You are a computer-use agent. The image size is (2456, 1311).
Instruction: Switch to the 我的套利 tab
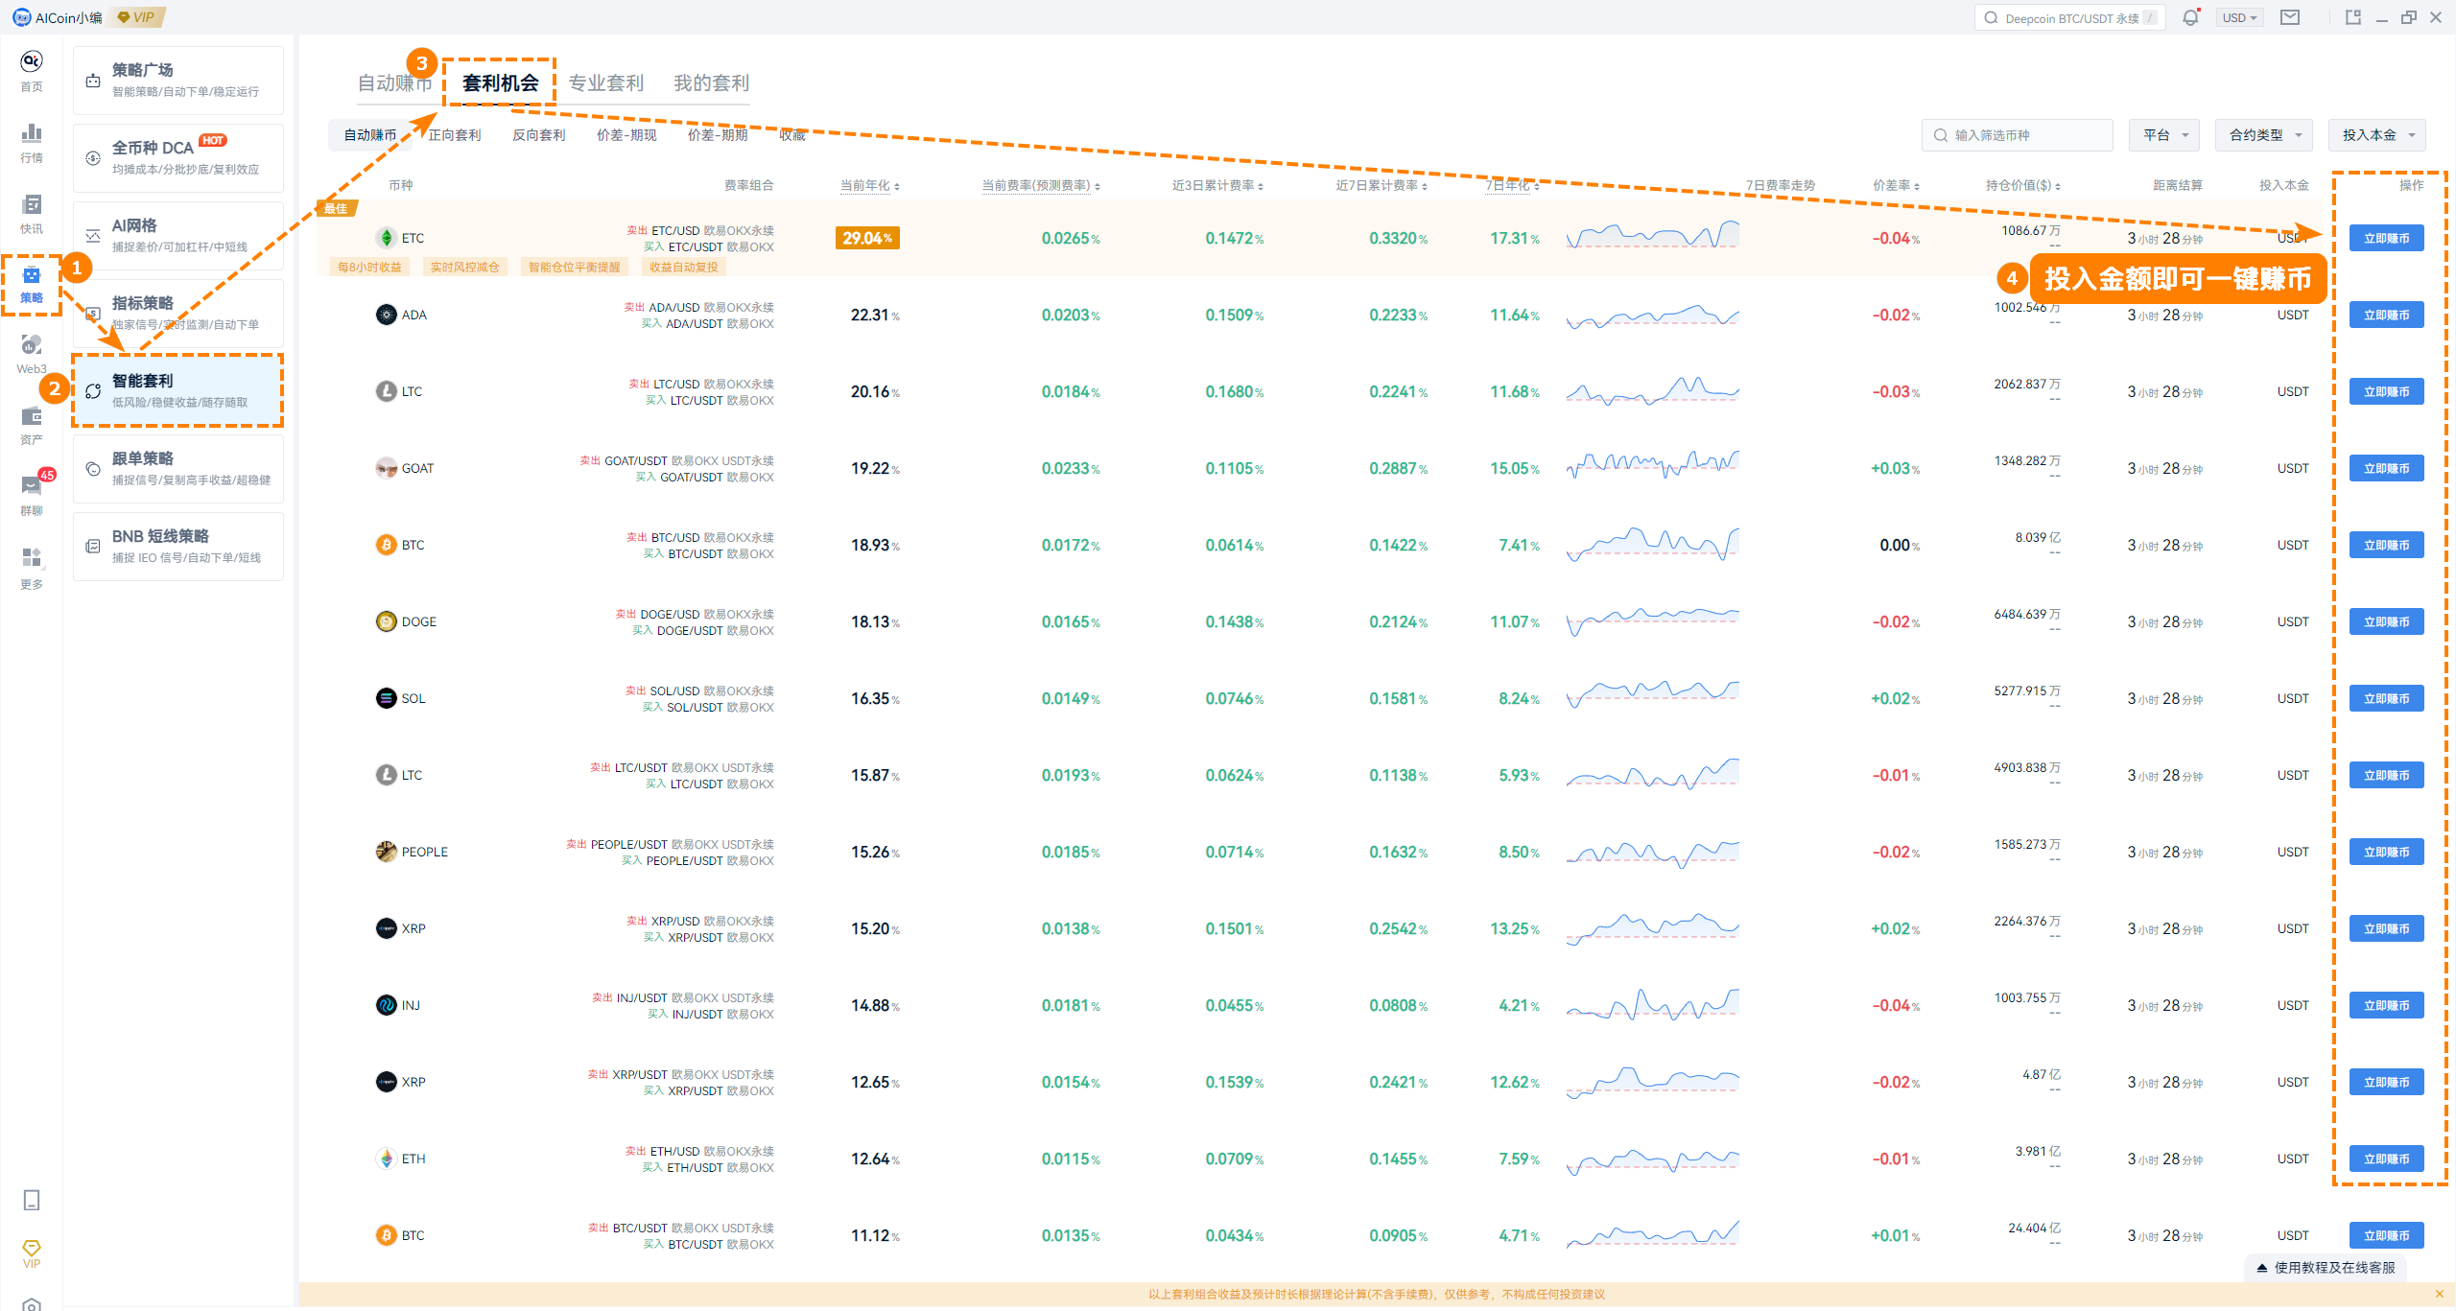click(711, 83)
